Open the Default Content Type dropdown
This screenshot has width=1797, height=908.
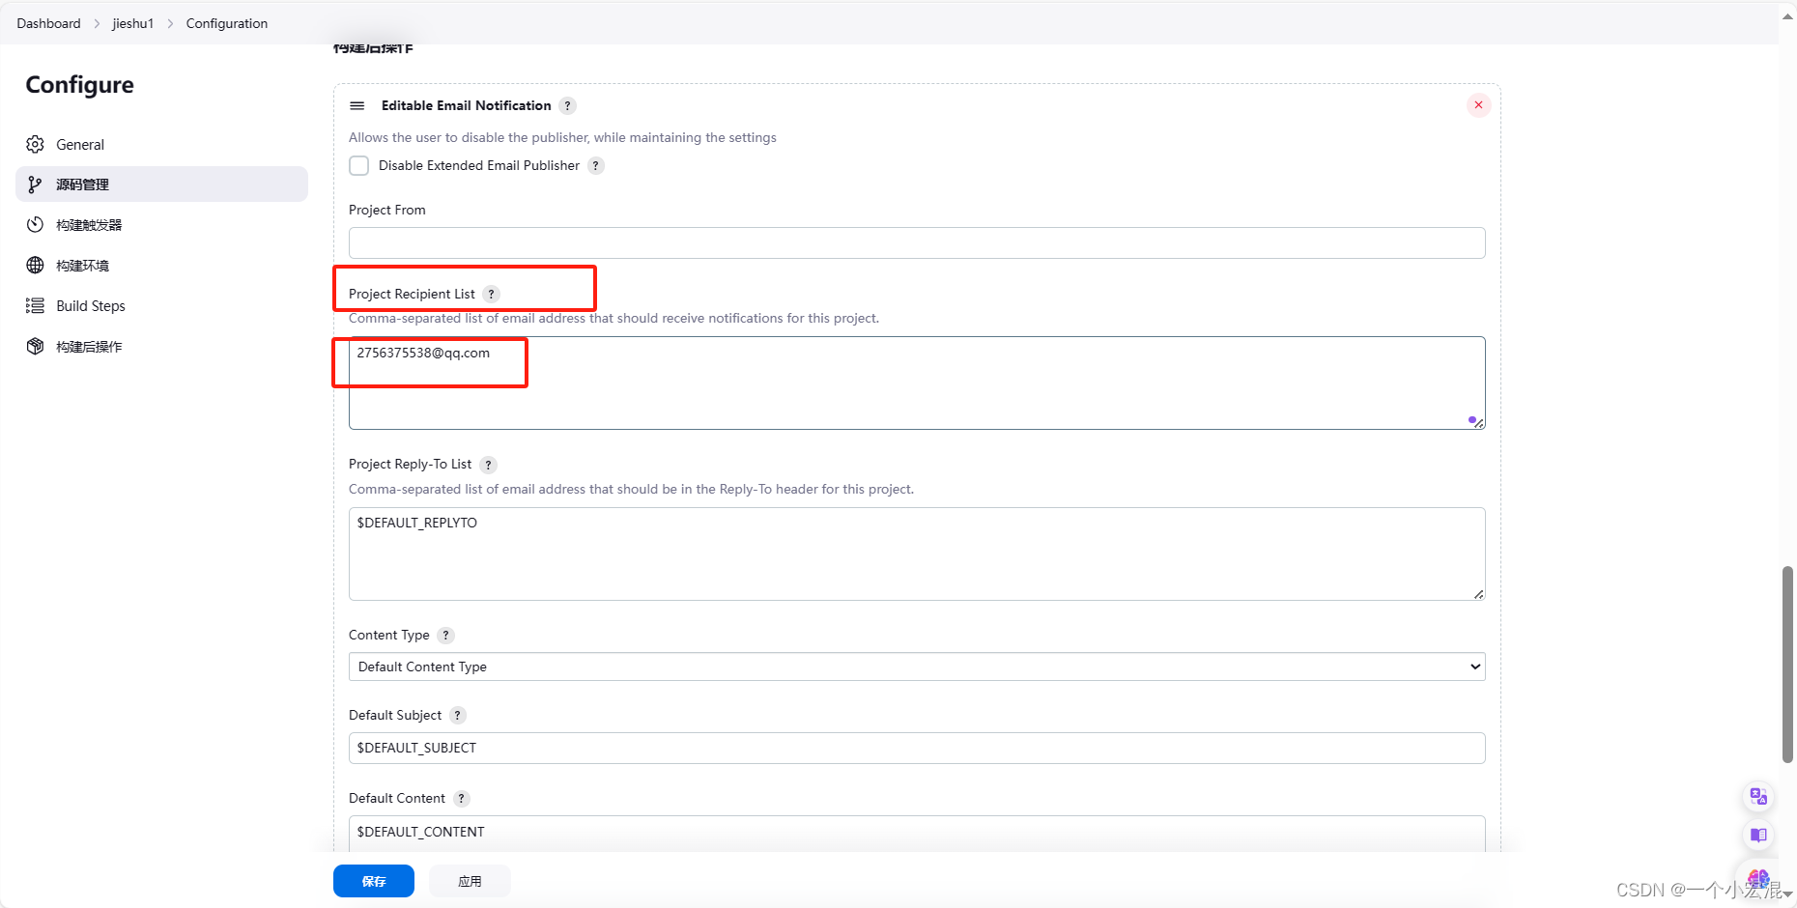coord(916,667)
